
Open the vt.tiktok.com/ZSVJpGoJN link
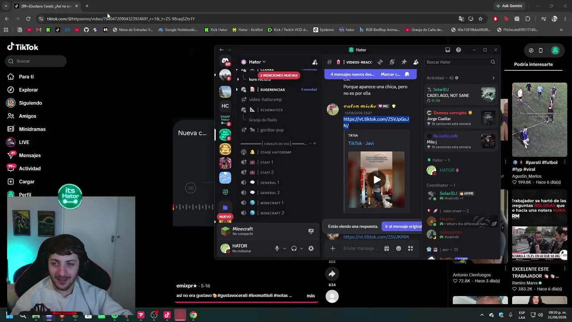click(x=376, y=123)
